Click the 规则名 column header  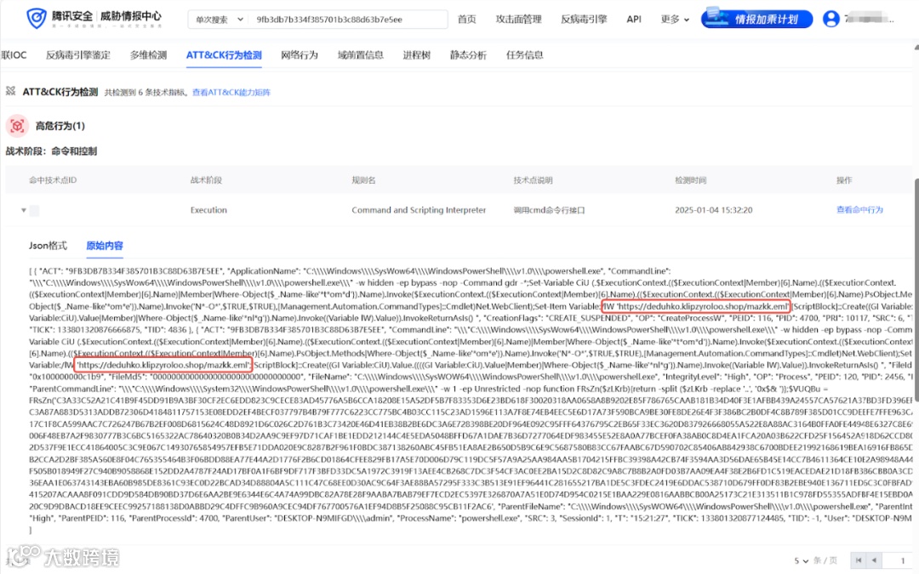click(x=363, y=180)
